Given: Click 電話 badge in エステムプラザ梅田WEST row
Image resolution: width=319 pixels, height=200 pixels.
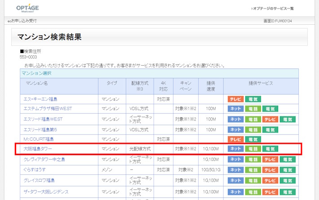Looking at the screenshot, I should point(253,109).
